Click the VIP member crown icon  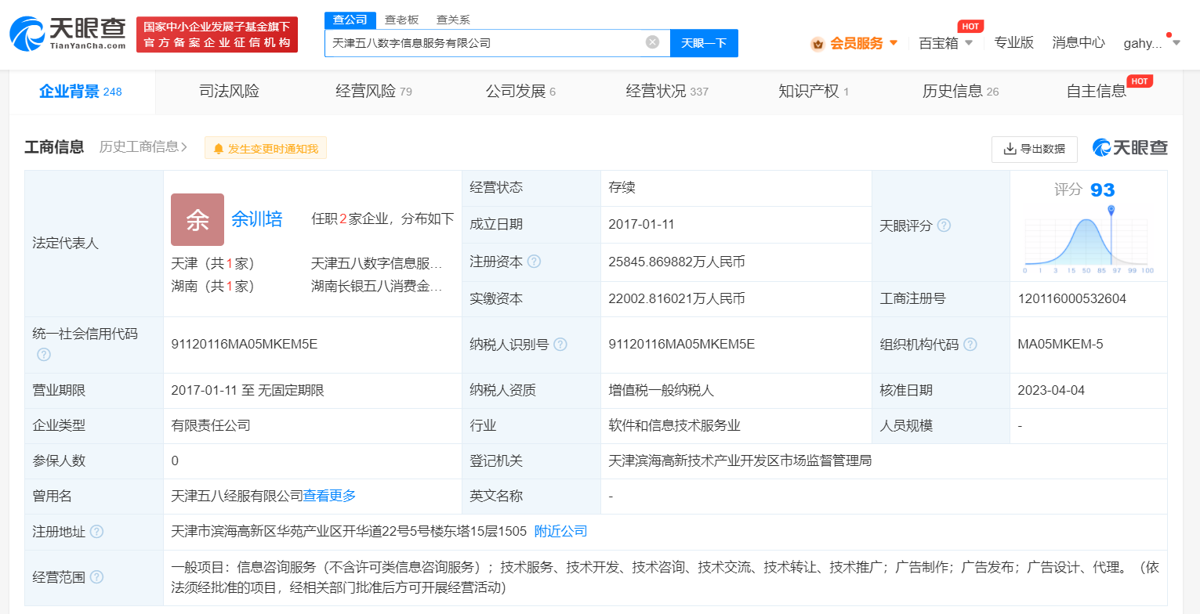pyautogui.click(x=818, y=44)
